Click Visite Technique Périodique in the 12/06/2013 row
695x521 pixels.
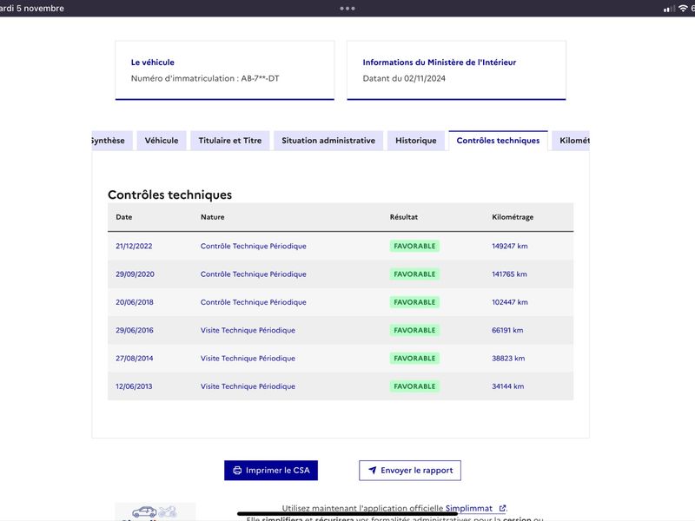tap(248, 386)
